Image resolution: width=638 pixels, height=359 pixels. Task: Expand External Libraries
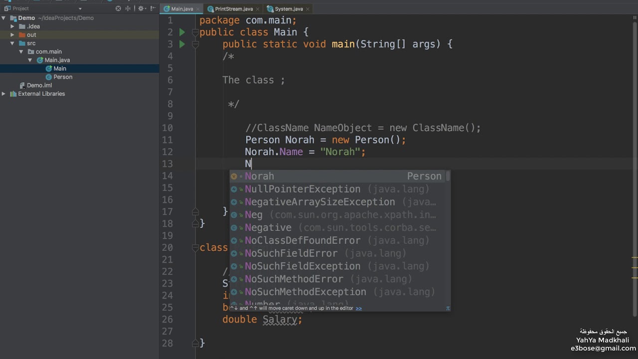click(3, 94)
